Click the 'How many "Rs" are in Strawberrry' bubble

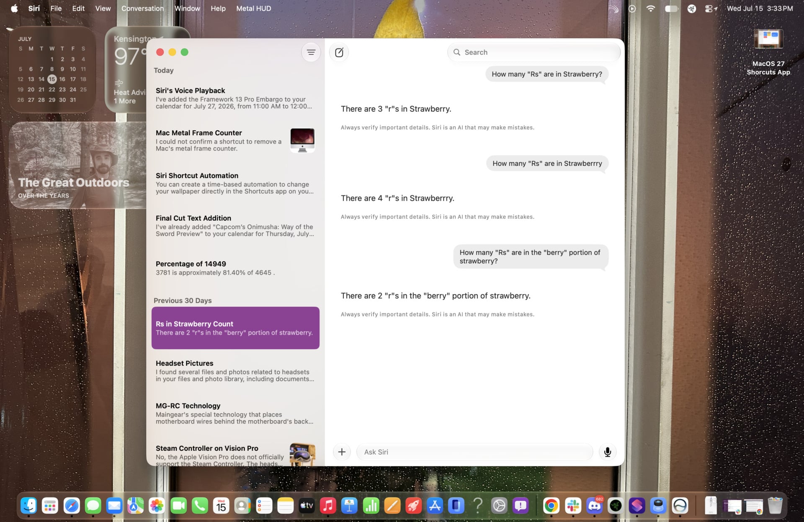[x=547, y=164]
